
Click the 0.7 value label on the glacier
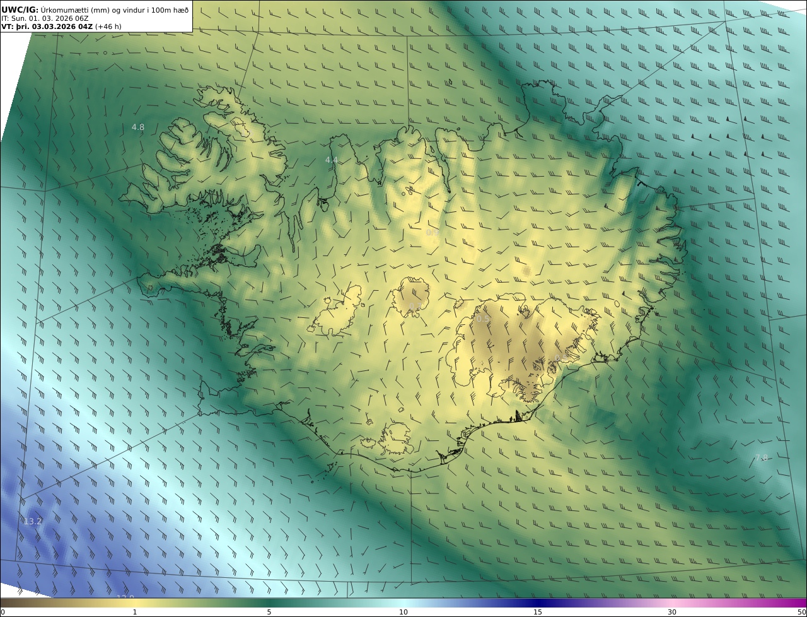416,306
